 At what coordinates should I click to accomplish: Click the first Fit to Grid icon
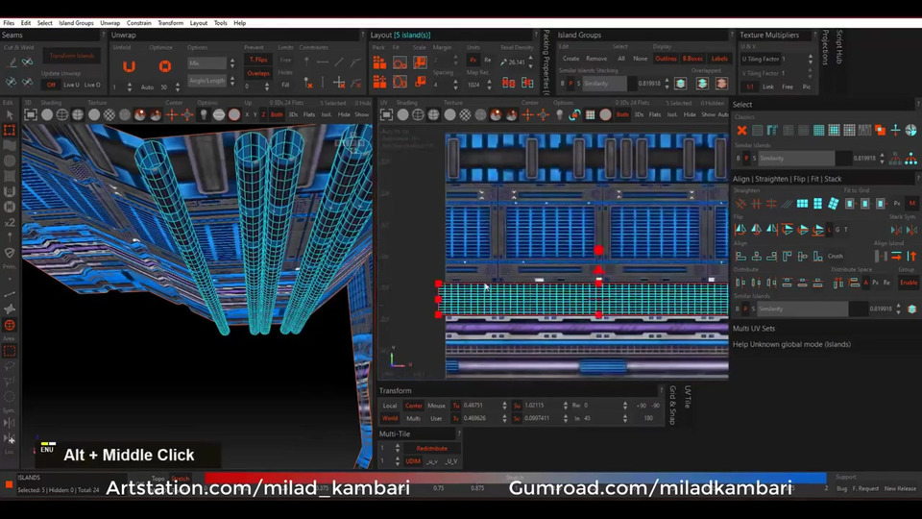pyautogui.click(x=850, y=204)
